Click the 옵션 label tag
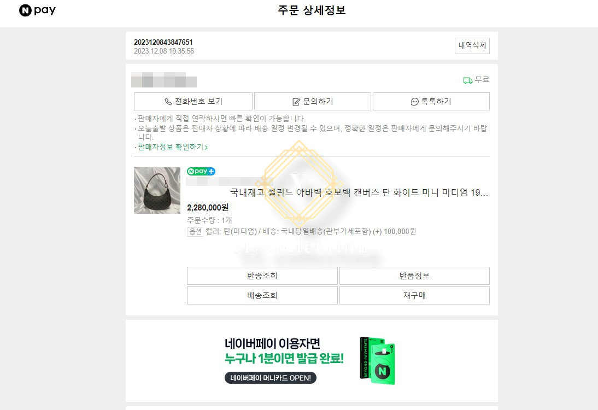 point(195,231)
